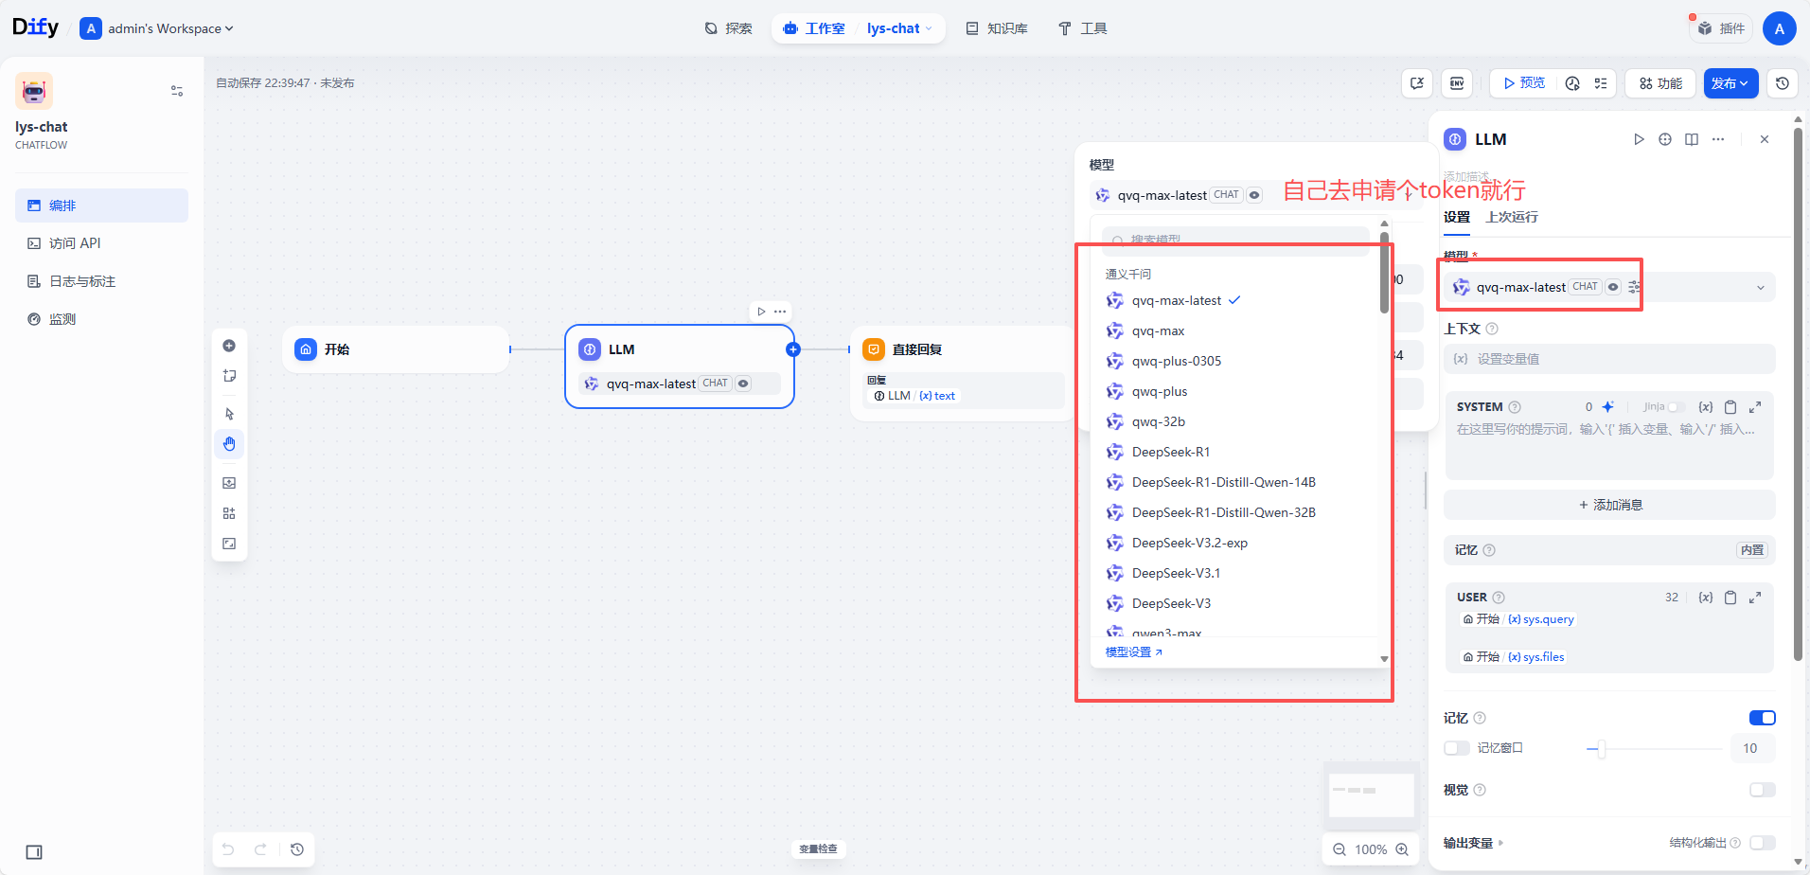Screen dimensions: 1810x875
Task: Open the help book icon in LLM panel
Action: [1692, 139]
